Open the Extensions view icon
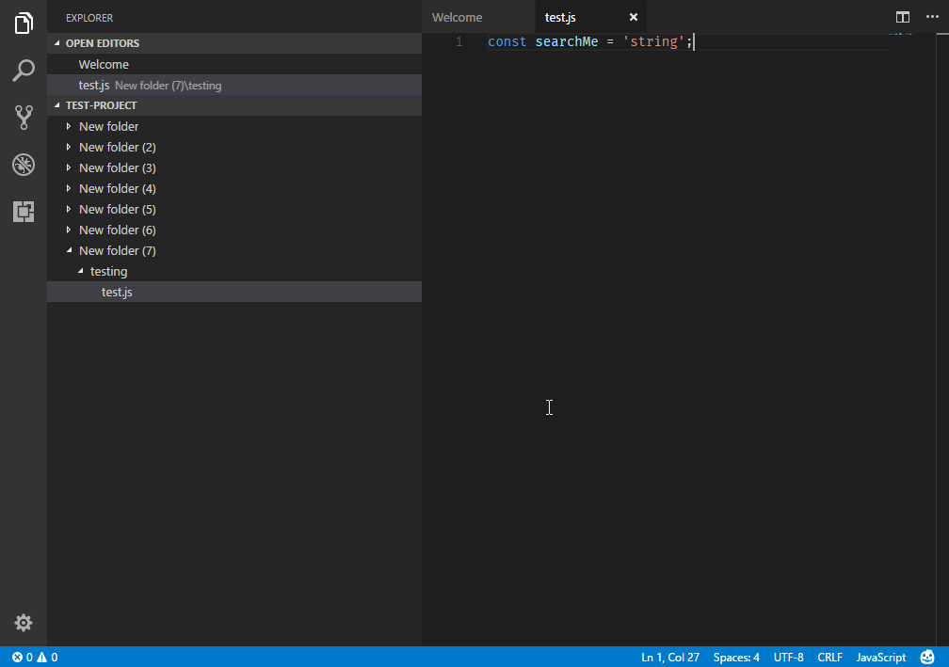The width and height of the screenshot is (949, 667). tap(24, 211)
